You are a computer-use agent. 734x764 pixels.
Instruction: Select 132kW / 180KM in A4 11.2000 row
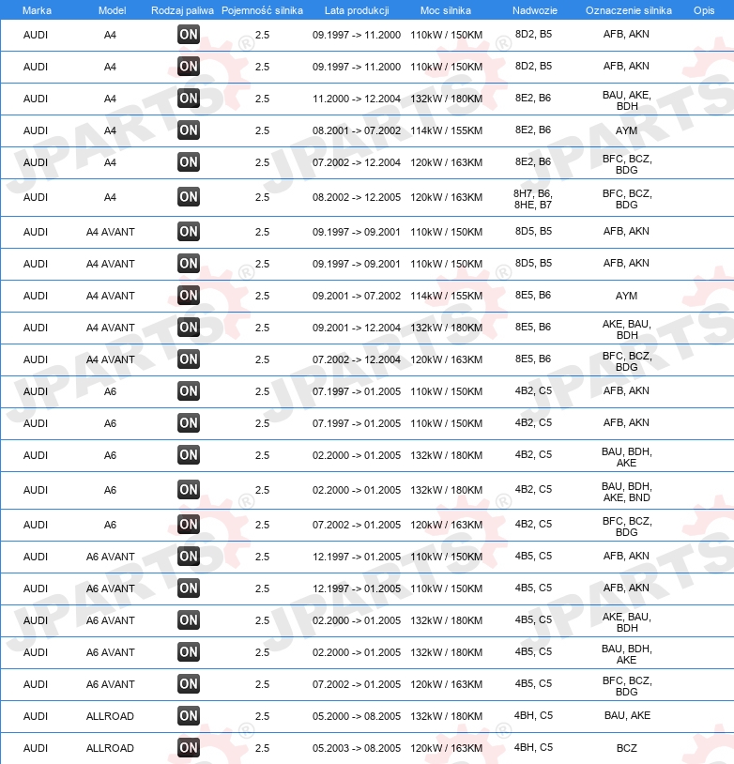click(447, 99)
